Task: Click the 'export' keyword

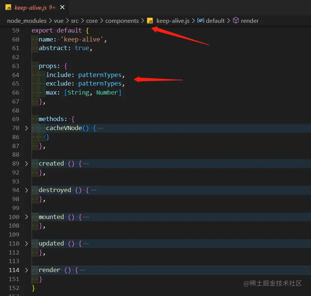Action: 42,31
